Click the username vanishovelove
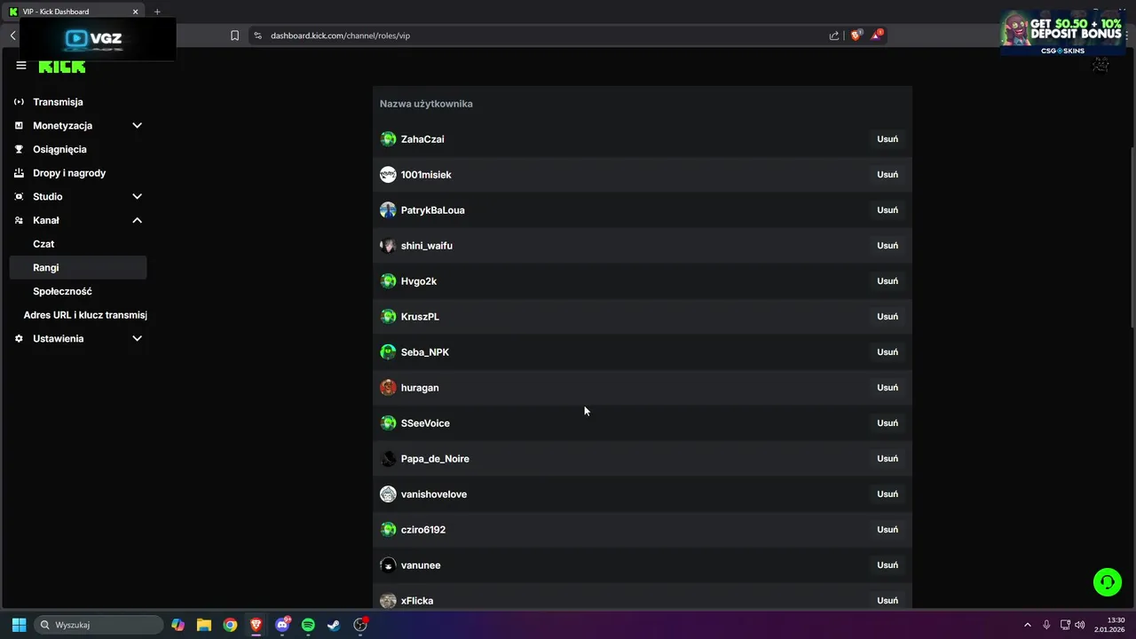The height and width of the screenshot is (639, 1136). click(x=434, y=494)
